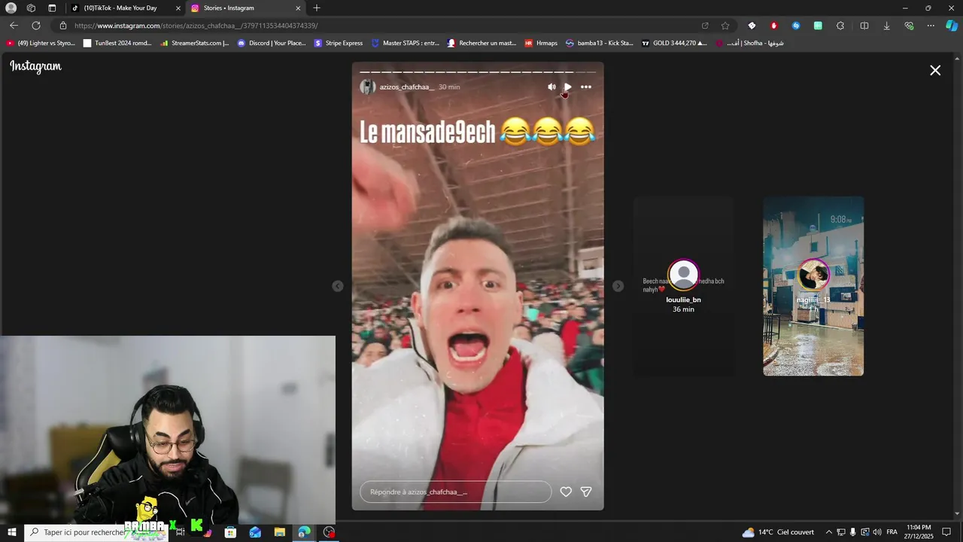This screenshot has width=963, height=542.
Task: Go back in the browser
Action: (14, 25)
